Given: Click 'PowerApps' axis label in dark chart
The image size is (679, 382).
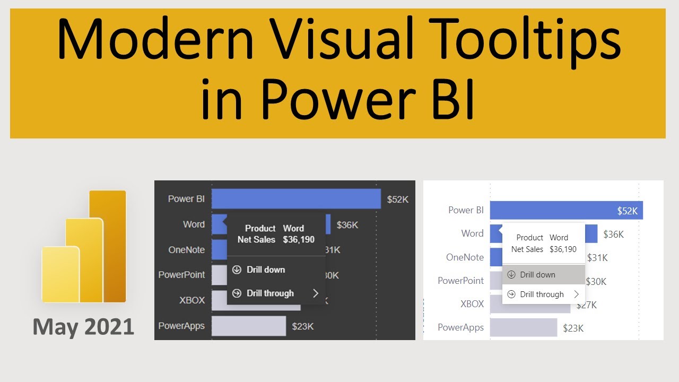Looking at the screenshot, I should [x=181, y=326].
